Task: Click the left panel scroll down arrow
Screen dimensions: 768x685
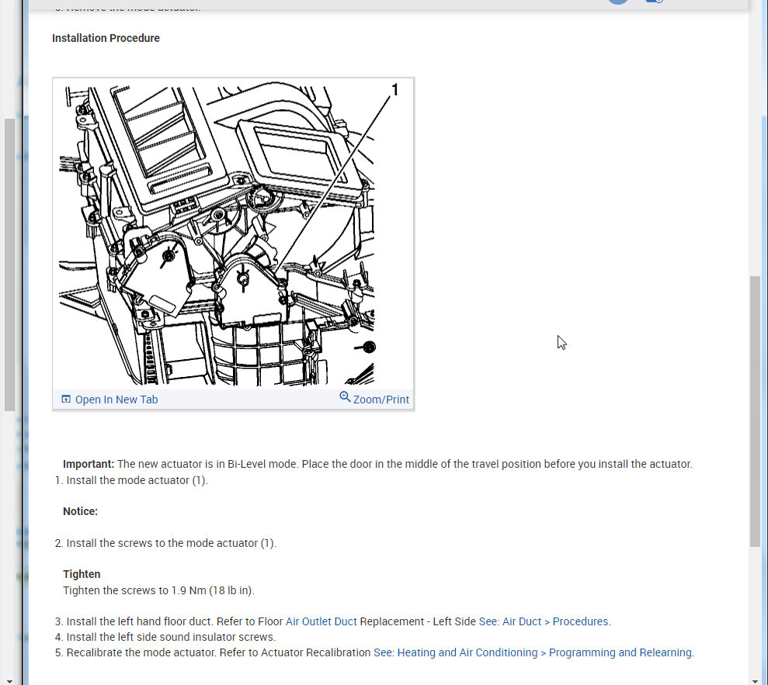Action: (x=9, y=681)
